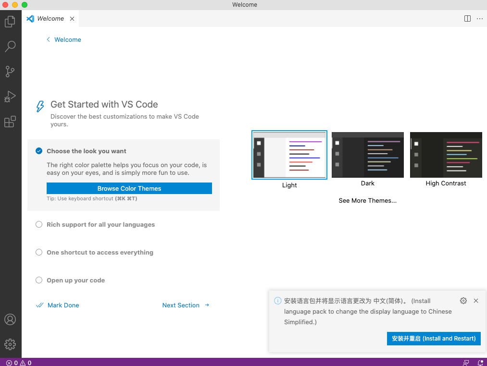The height and width of the screenshot is (366, 487).
Task: Select 'Rich support for all your languages' step
Action: [100, 225]
